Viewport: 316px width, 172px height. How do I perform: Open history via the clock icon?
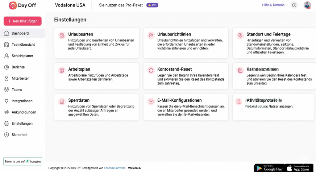pyautogui.click(x=294, y=5)
